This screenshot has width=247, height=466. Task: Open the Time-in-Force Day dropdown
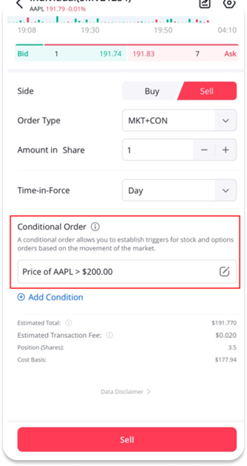[226, 190]
